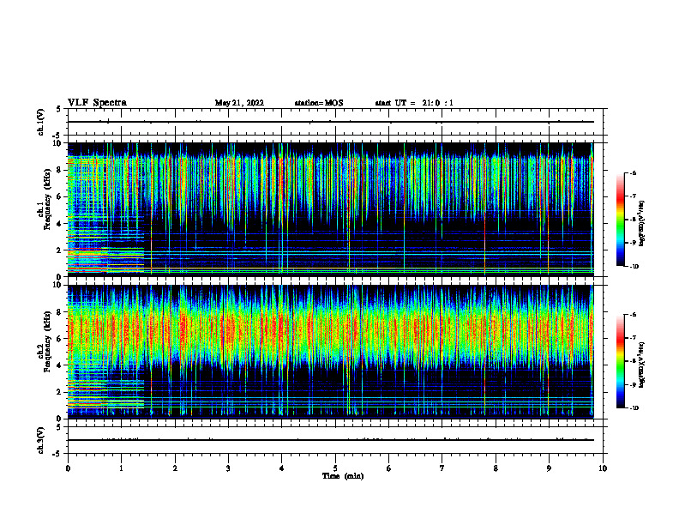Click the "-8" label on ch.1 color bar
Screen dimensions: 679x525
click(633, 220)
